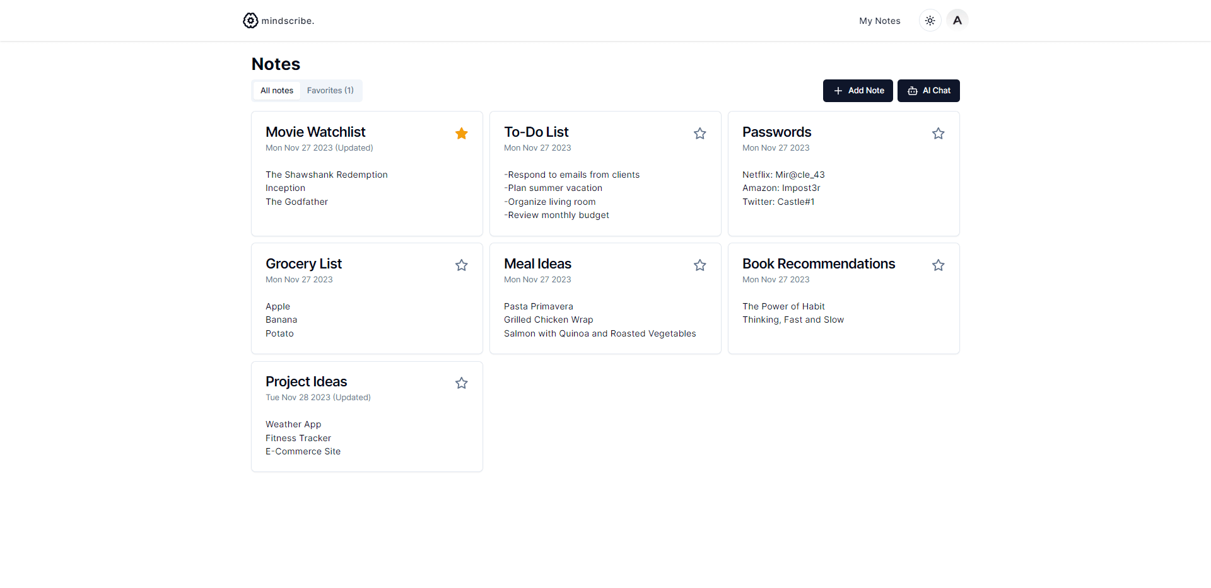Go to the mindscribe. home link text

click(x=288, y=21)
